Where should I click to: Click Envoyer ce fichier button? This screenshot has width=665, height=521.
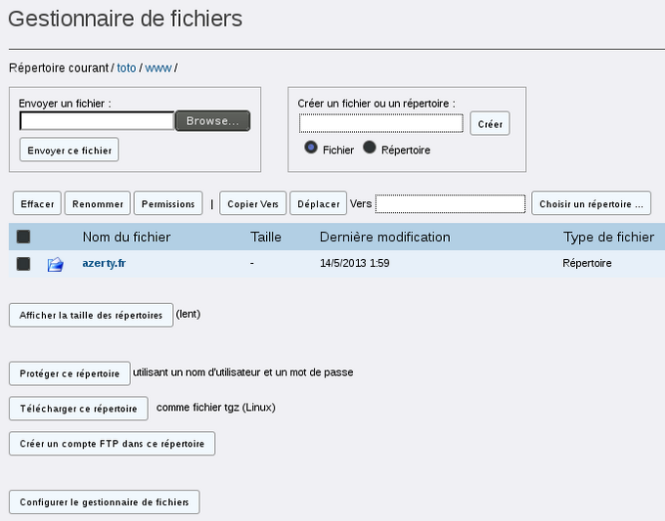point(69,150)
